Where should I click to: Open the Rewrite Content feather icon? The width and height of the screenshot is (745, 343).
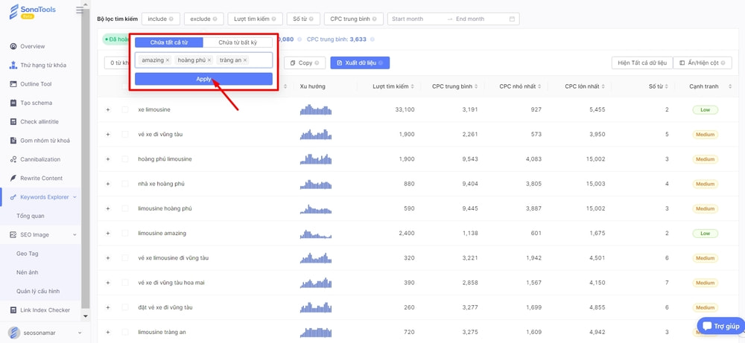(x=13, y=179)
